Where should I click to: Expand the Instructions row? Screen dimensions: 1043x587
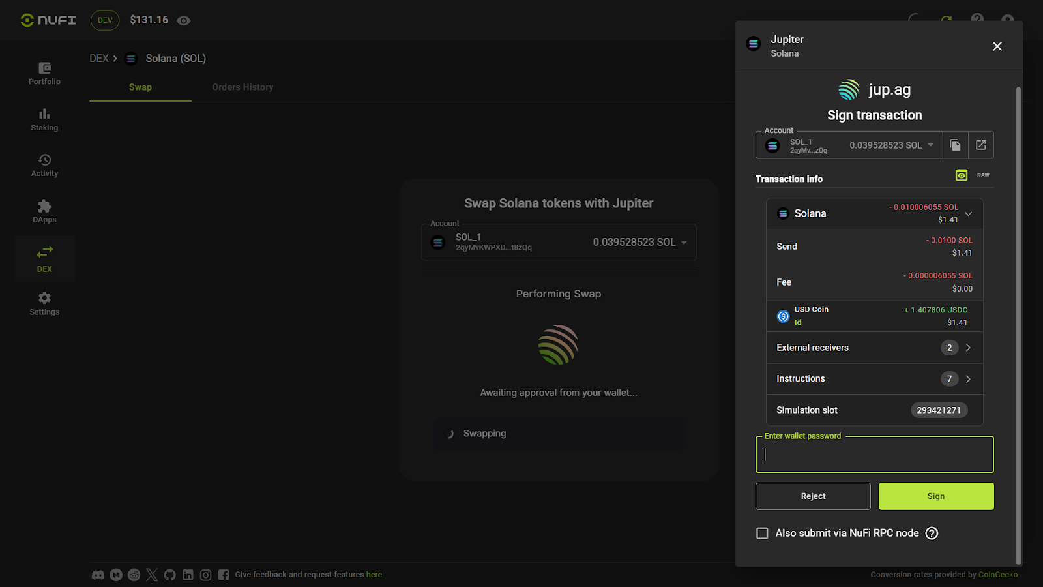[x=968, y=379]
